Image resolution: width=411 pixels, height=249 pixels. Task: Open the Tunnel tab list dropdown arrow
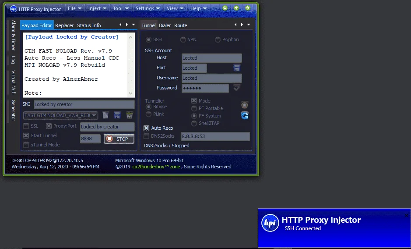pyautogui.click(x=249, y=25)
